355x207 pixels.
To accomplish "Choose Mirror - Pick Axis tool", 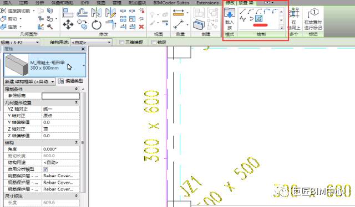I will coord(96,13).
